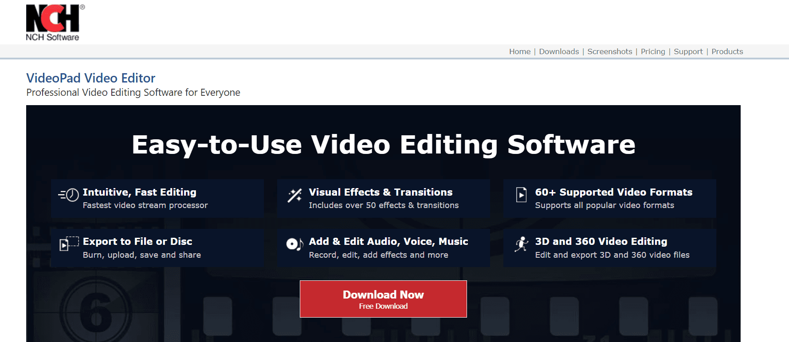Click the running figure 3D video icon

[522, 244]
